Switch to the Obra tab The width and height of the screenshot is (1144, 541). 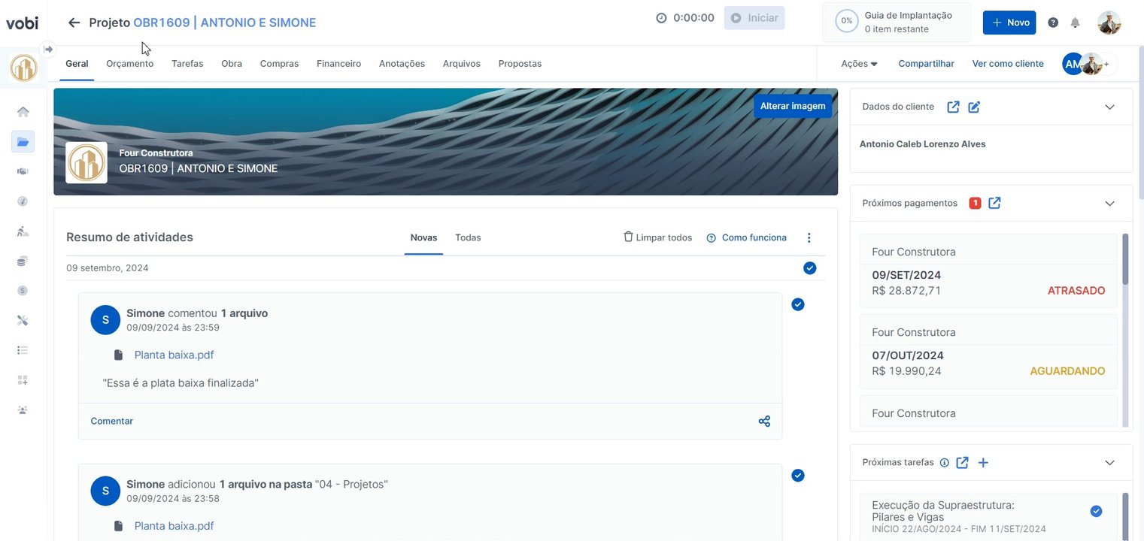pos(232,64)
